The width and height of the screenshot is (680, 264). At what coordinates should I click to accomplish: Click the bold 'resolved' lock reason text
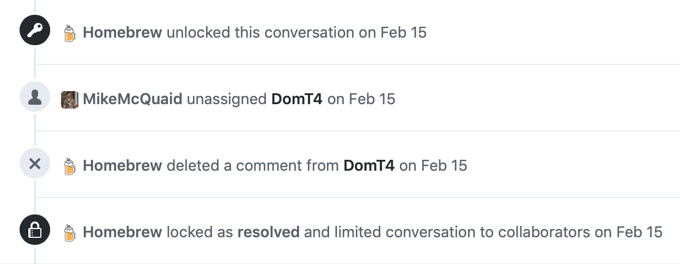click(x=269, y=232)
